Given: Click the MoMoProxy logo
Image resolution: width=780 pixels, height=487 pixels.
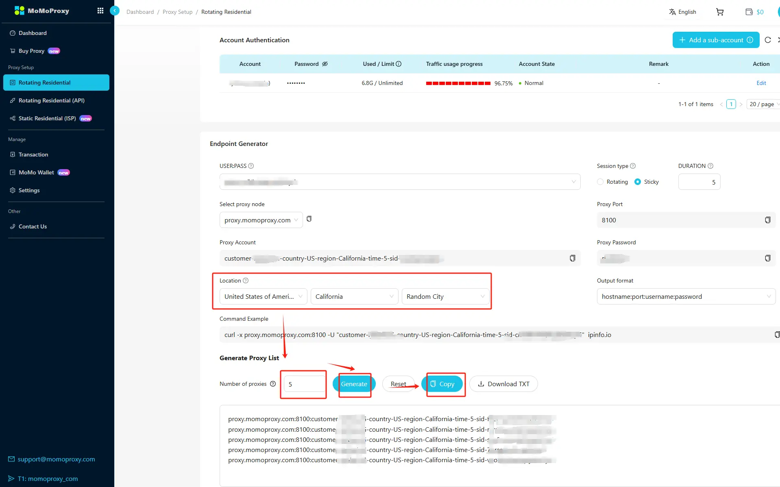Looking at the screenshot, I should click(x=41, y=11).
